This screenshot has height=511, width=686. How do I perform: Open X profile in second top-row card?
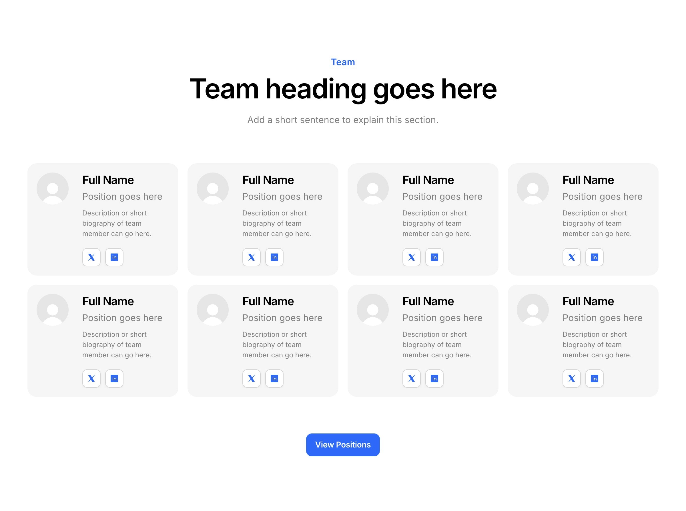(x=252, y=257)
